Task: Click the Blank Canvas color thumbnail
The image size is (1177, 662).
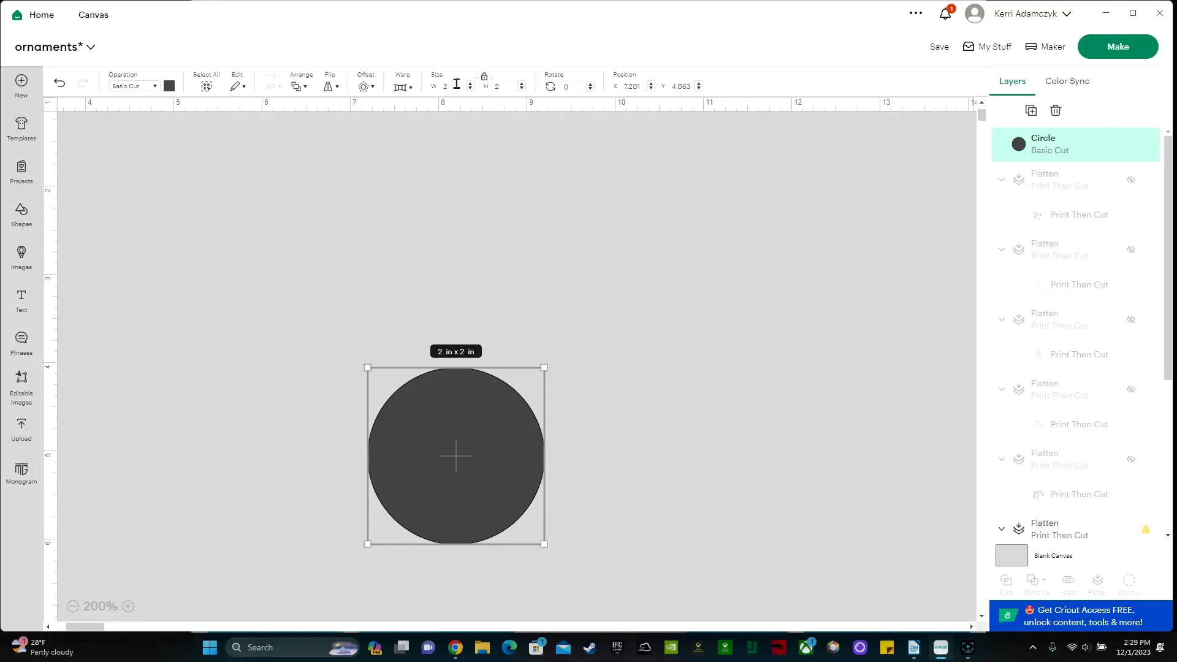Action: click(x=1011, y=555)
